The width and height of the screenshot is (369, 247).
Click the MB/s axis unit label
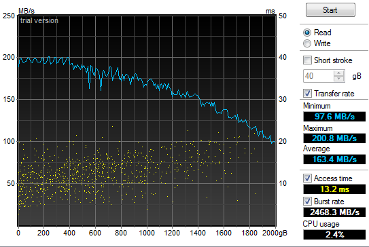(27, 11)
